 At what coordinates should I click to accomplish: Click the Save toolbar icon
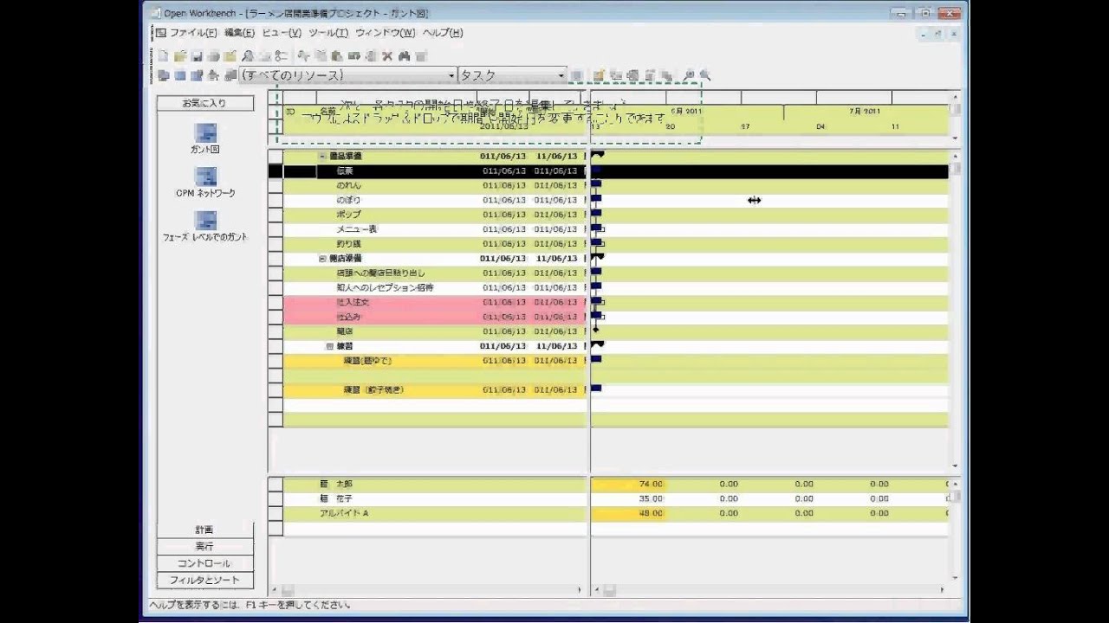[197, 56]
